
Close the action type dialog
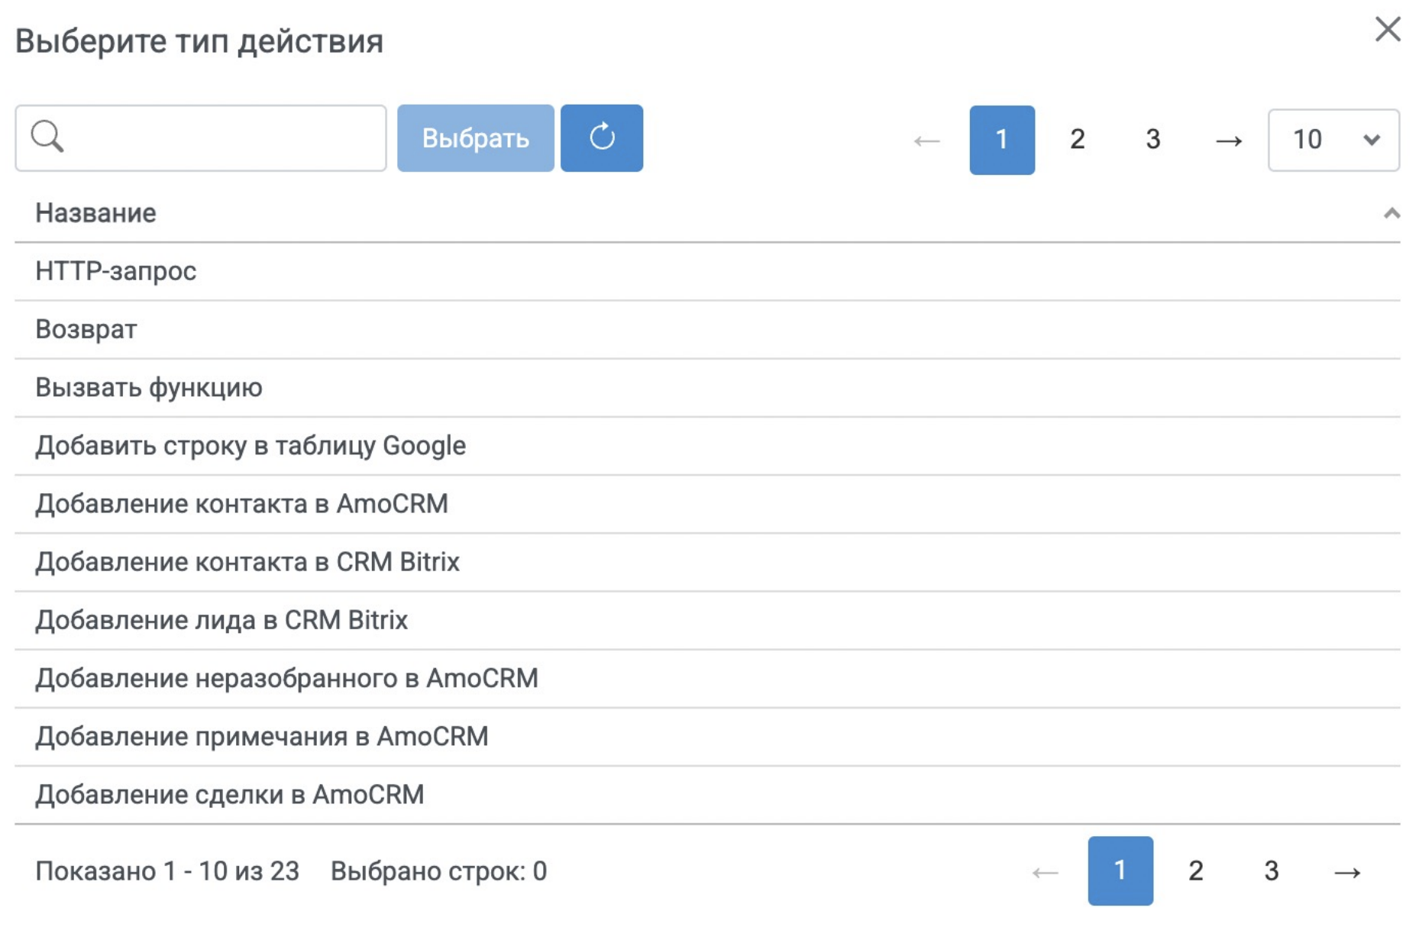point(1387,30)
